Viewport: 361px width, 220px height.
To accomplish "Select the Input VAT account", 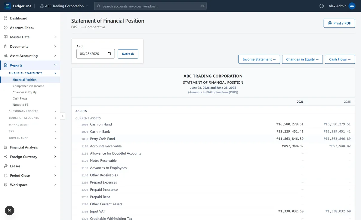I will tap(213, 211).
